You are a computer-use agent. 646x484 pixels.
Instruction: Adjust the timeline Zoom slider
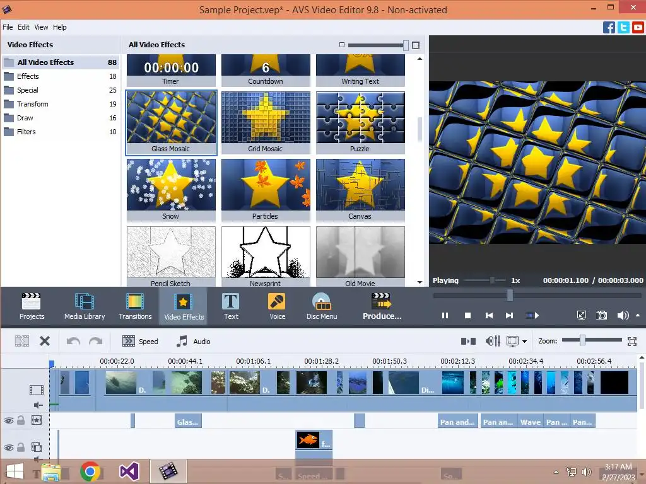[x=582, y=340]
